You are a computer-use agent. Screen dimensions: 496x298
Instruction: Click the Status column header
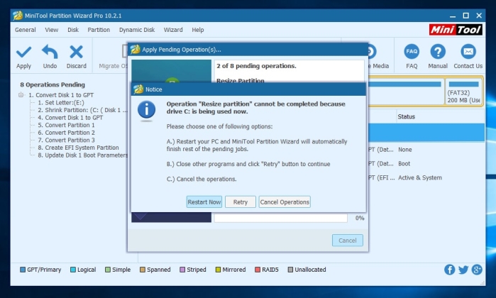(406, 116)
